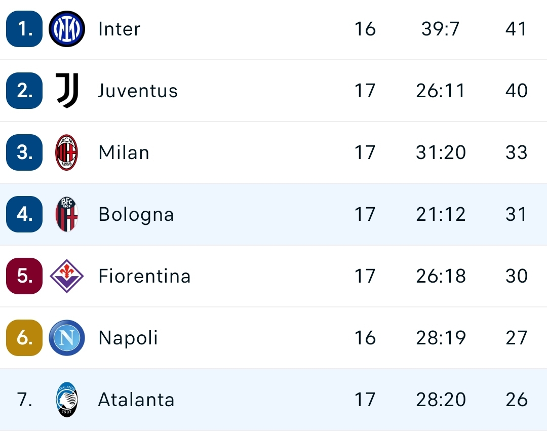Click the blue rank badge showing 1
Image resolution: width=547 pixels, height=431 pixels.
pyautogui.click(x=23, y=29)
